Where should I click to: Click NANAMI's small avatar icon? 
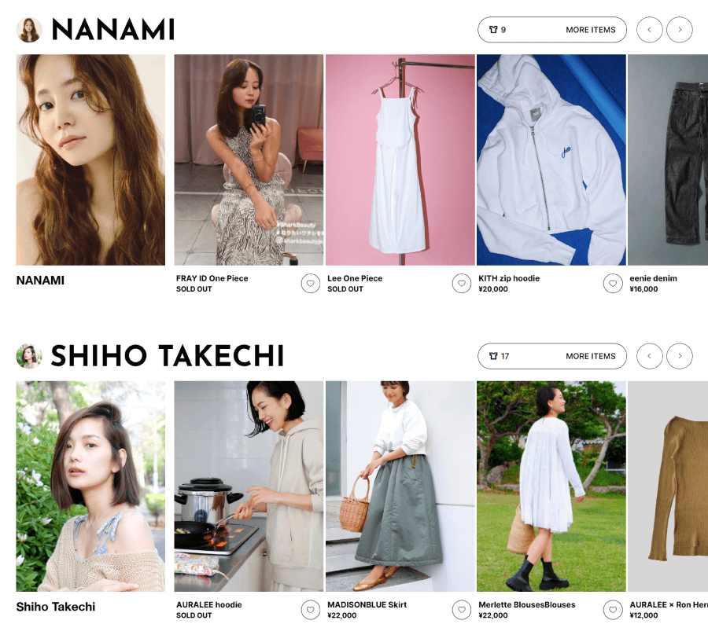click(29, 30)
